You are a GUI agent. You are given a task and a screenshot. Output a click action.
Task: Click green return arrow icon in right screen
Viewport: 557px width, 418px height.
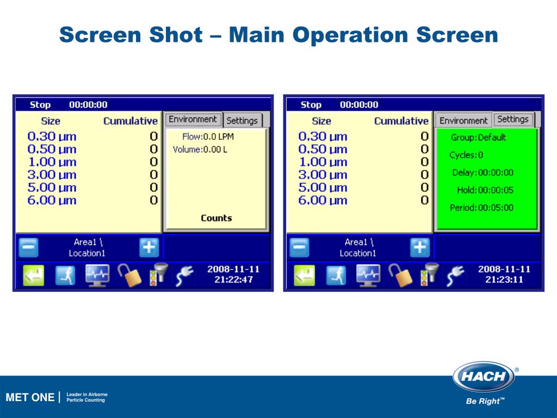(x=305, y=275)
